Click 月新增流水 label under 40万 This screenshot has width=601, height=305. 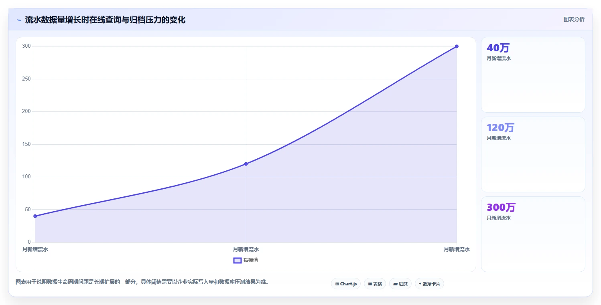coord(499,59)
